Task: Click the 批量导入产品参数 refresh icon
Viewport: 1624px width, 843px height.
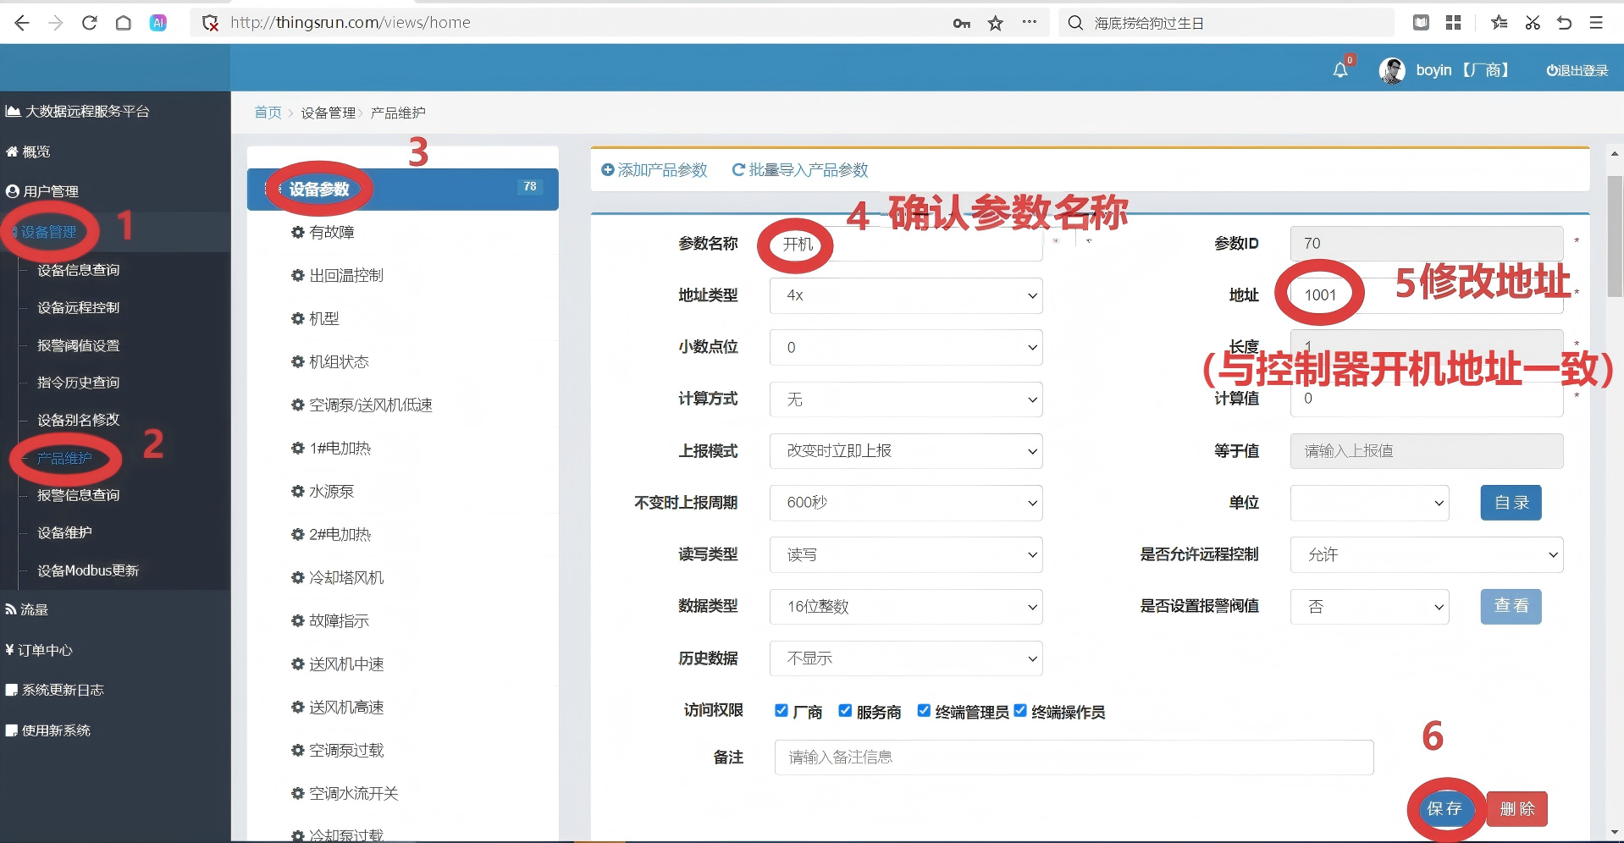Action: 738,170
